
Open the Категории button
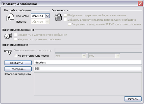click(x=18, y=69)
